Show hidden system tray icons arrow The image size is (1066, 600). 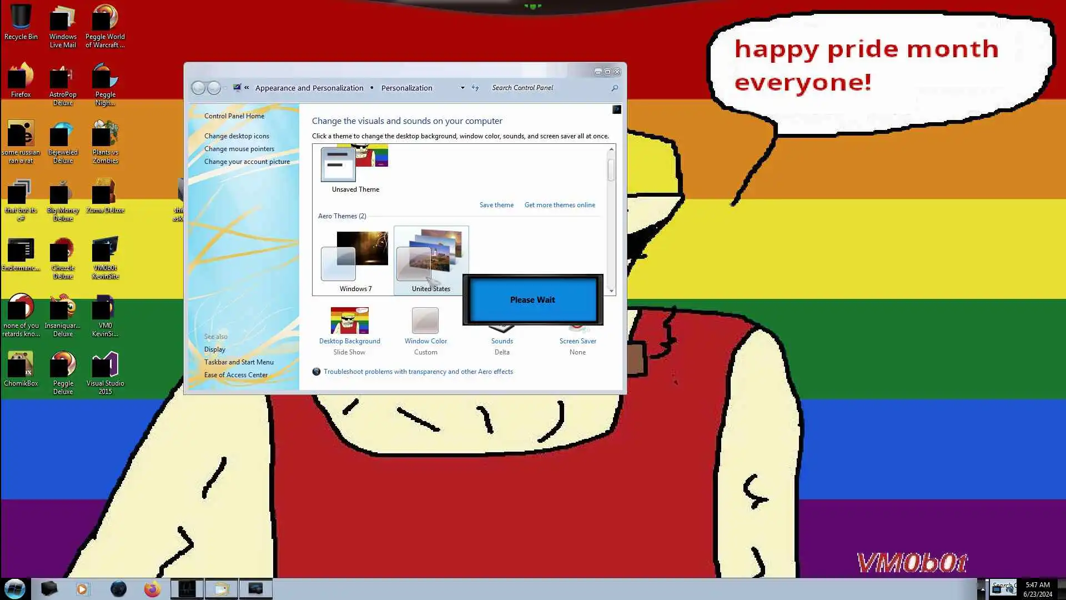tap(982, 589)
